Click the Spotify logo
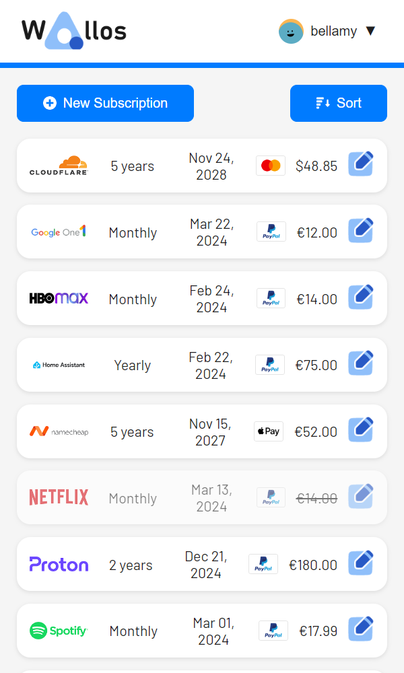The width and height of the screenshot is (404, 673). 59,631
